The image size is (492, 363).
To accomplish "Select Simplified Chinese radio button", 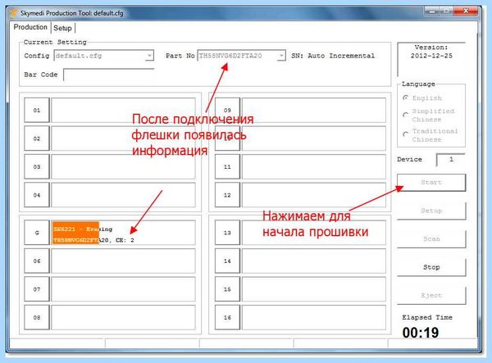I will (x=406, y=115).
